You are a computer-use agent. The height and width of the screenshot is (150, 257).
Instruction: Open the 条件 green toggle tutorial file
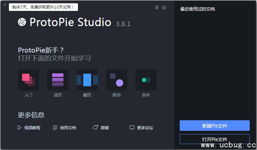pos(146,80)
